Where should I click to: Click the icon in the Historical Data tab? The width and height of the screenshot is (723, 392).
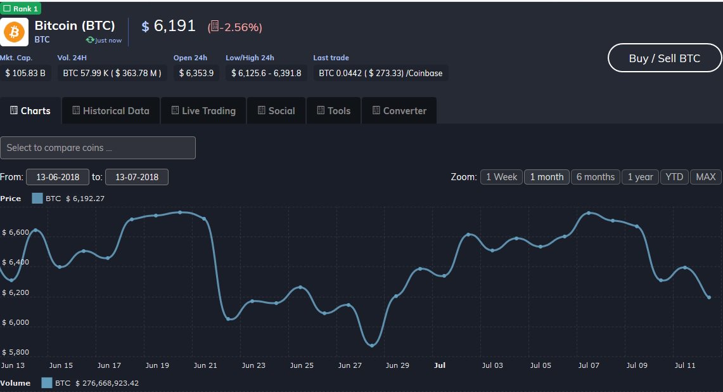(76, 110)
